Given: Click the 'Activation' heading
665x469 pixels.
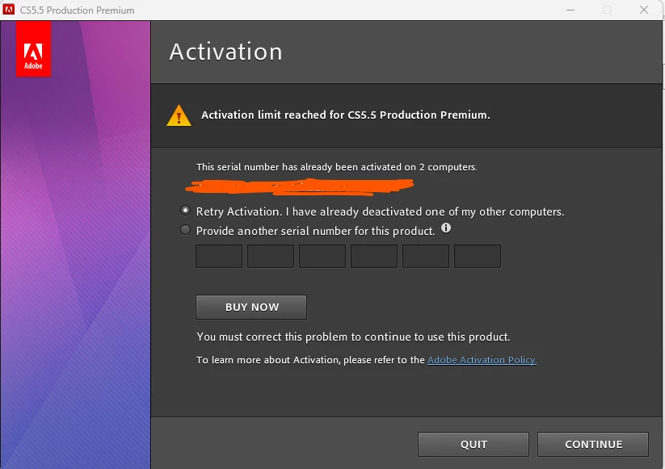Looking at the screenshot, I should tap(225, 52).
